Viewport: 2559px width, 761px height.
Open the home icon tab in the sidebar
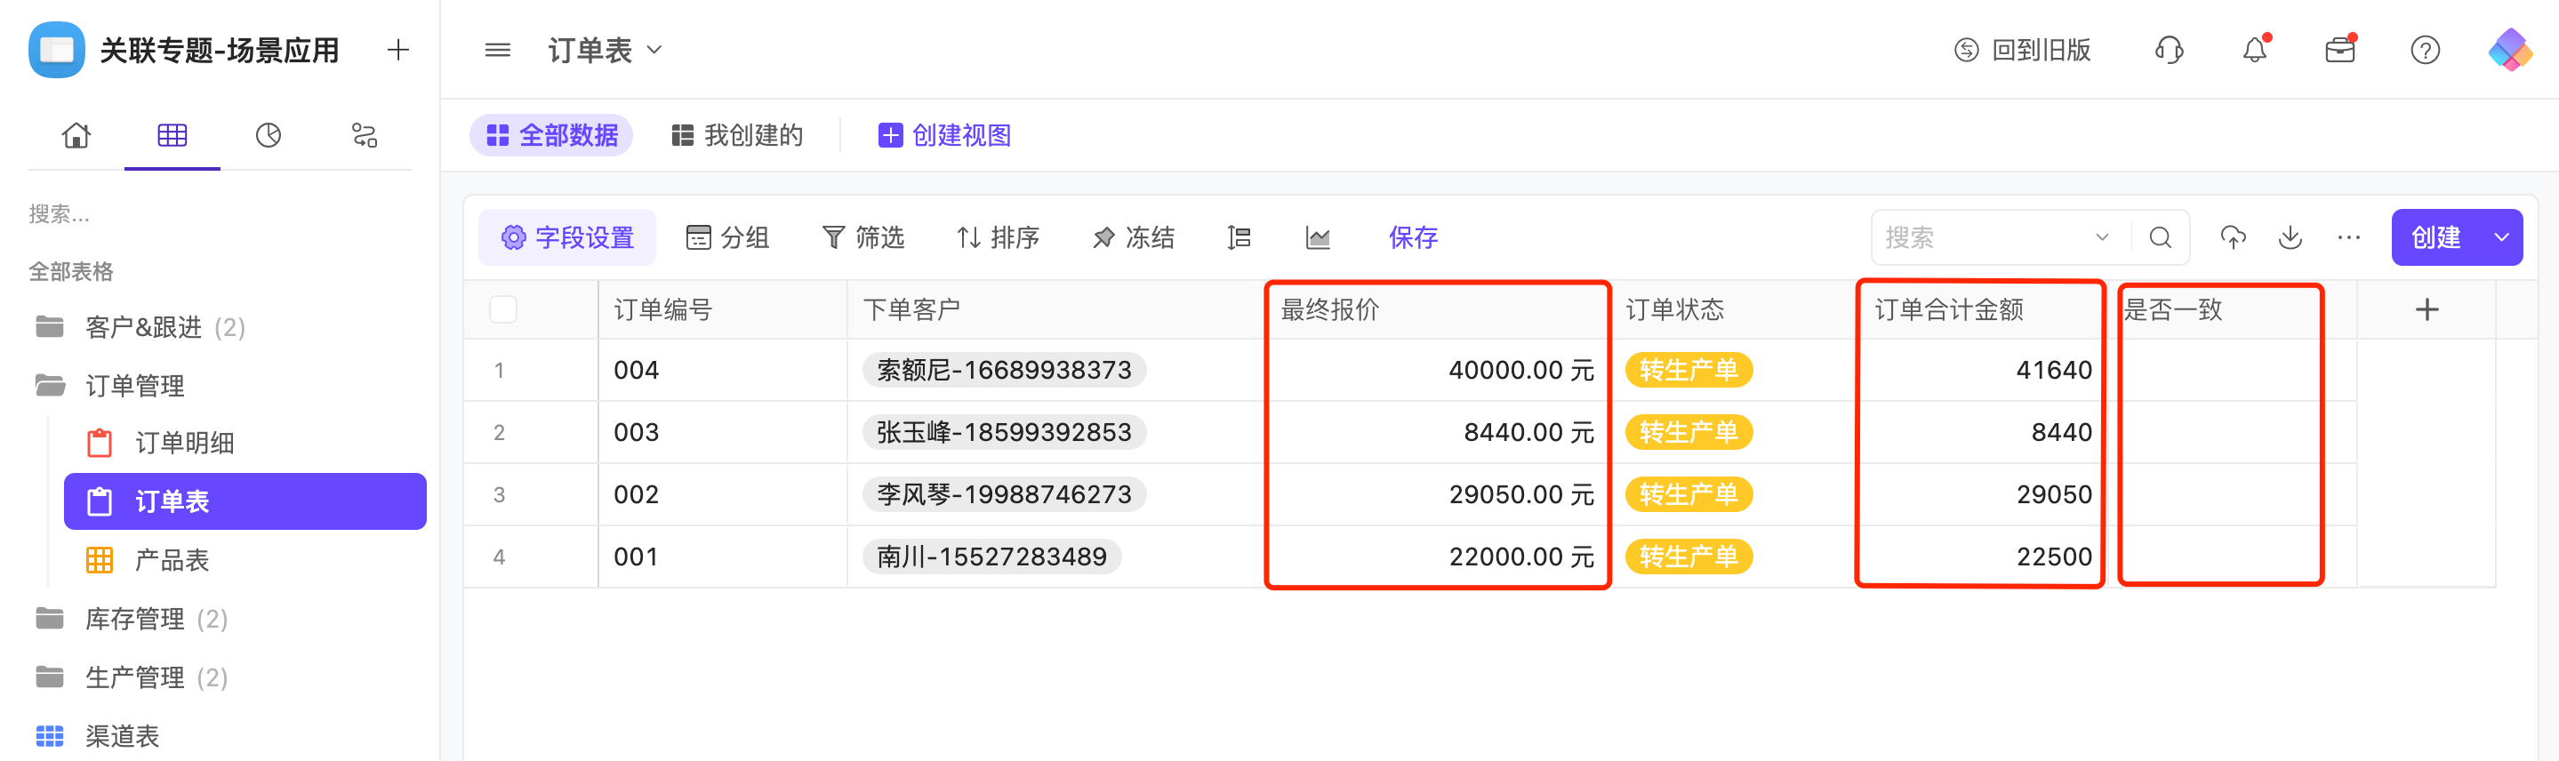pyautogui.click(x=76, y=135)
